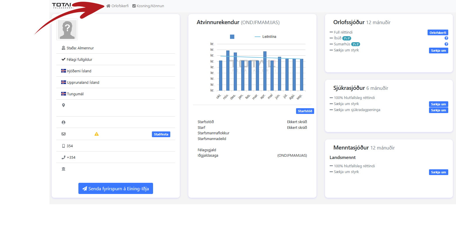Click the bank building icon
Viewport: 456px width, 231px height.
63,169
